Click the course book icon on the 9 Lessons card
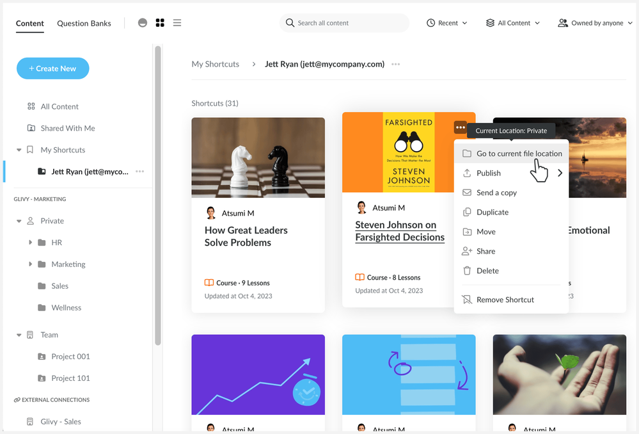This screenshot has height=434, width=639. (209, 283)
